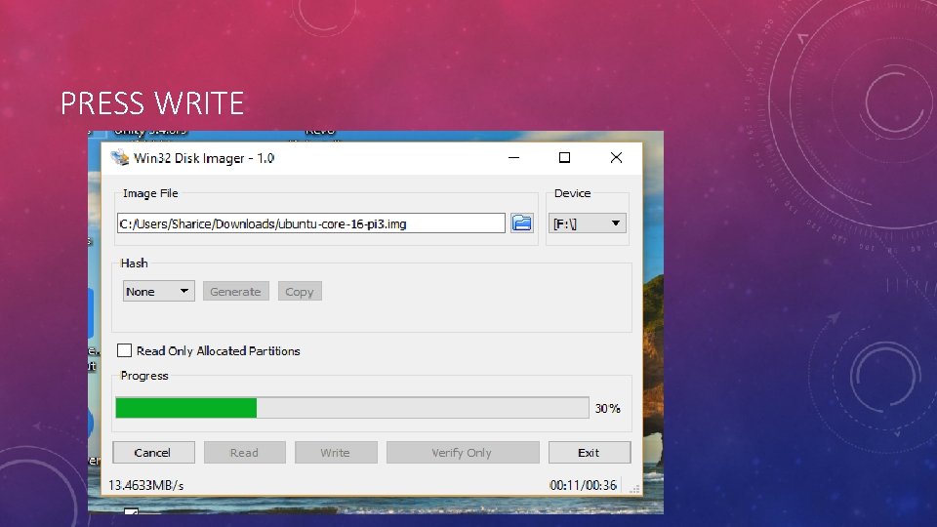Viewport: 937px width, 527px height.
Task: Click the 30% progress percentage text
Action: (608, 408)
